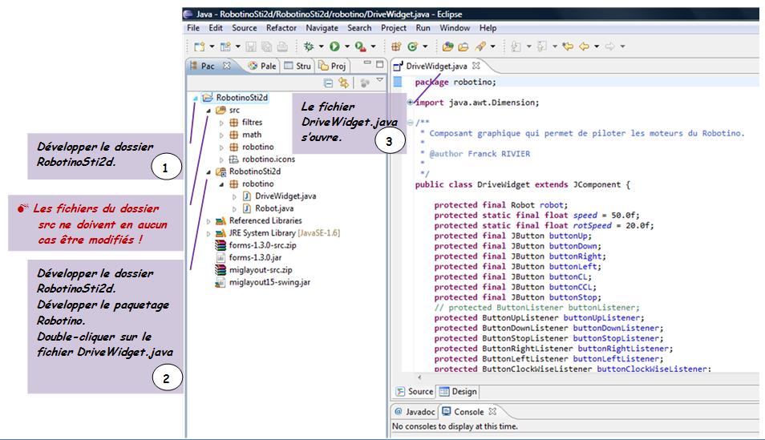This screenshot has height=440, width=765.
Task: Switch to the Design editor tab
Action: click(458, 392)
